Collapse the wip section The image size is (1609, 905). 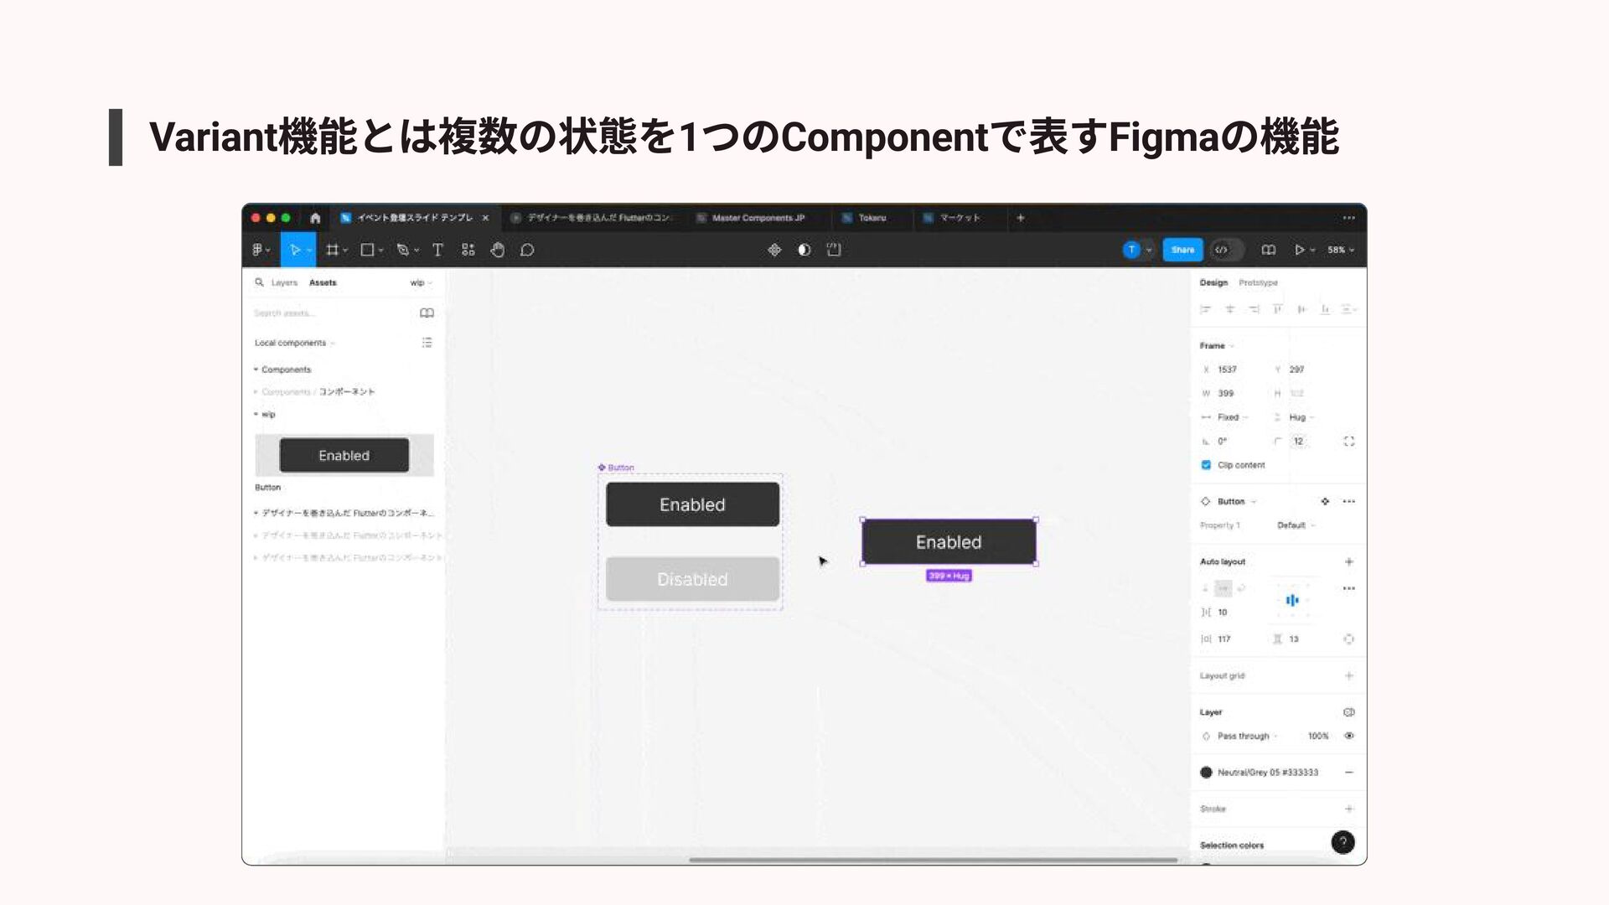coord(256,414)
